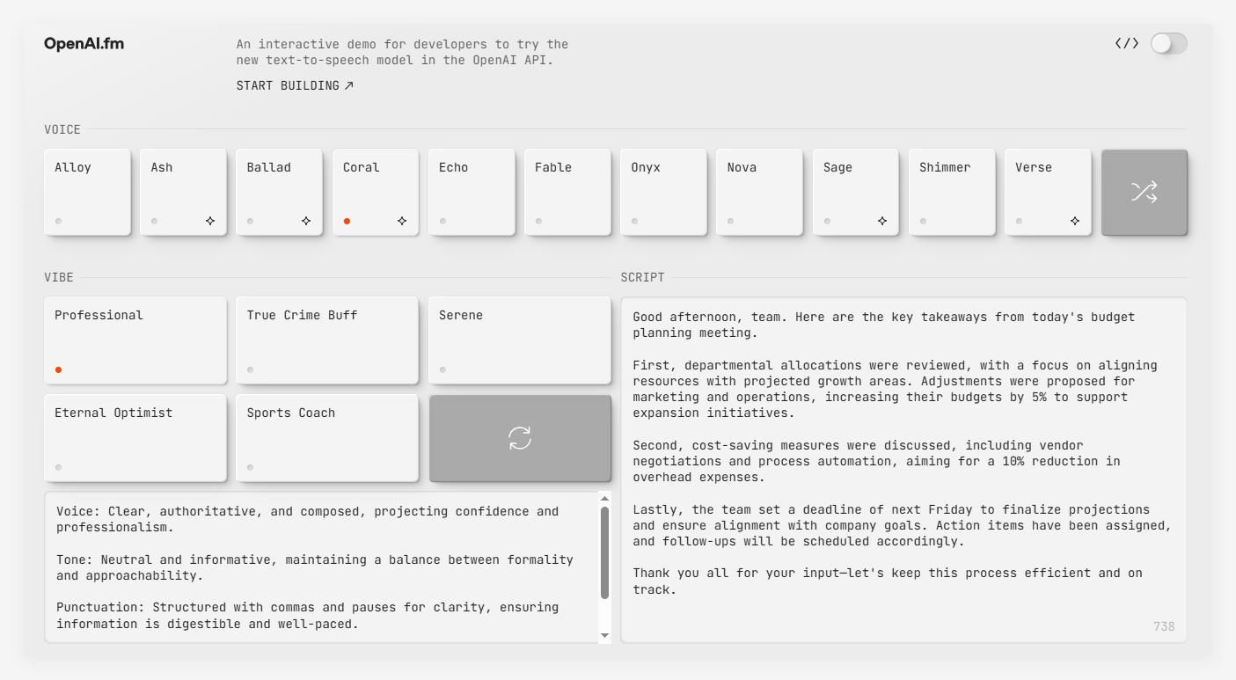Select the Shimmer voice
This screenshot has width=1236, height=680.
tap(952, 193)
